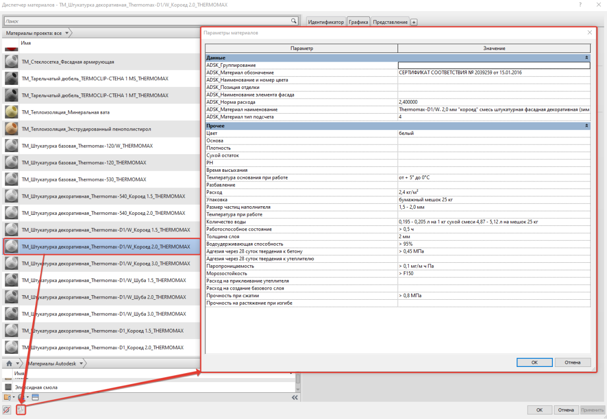This screenshot has height=419, width=607.
Task: Open the custom material parameters icon
Action: (x=21, y=410)
